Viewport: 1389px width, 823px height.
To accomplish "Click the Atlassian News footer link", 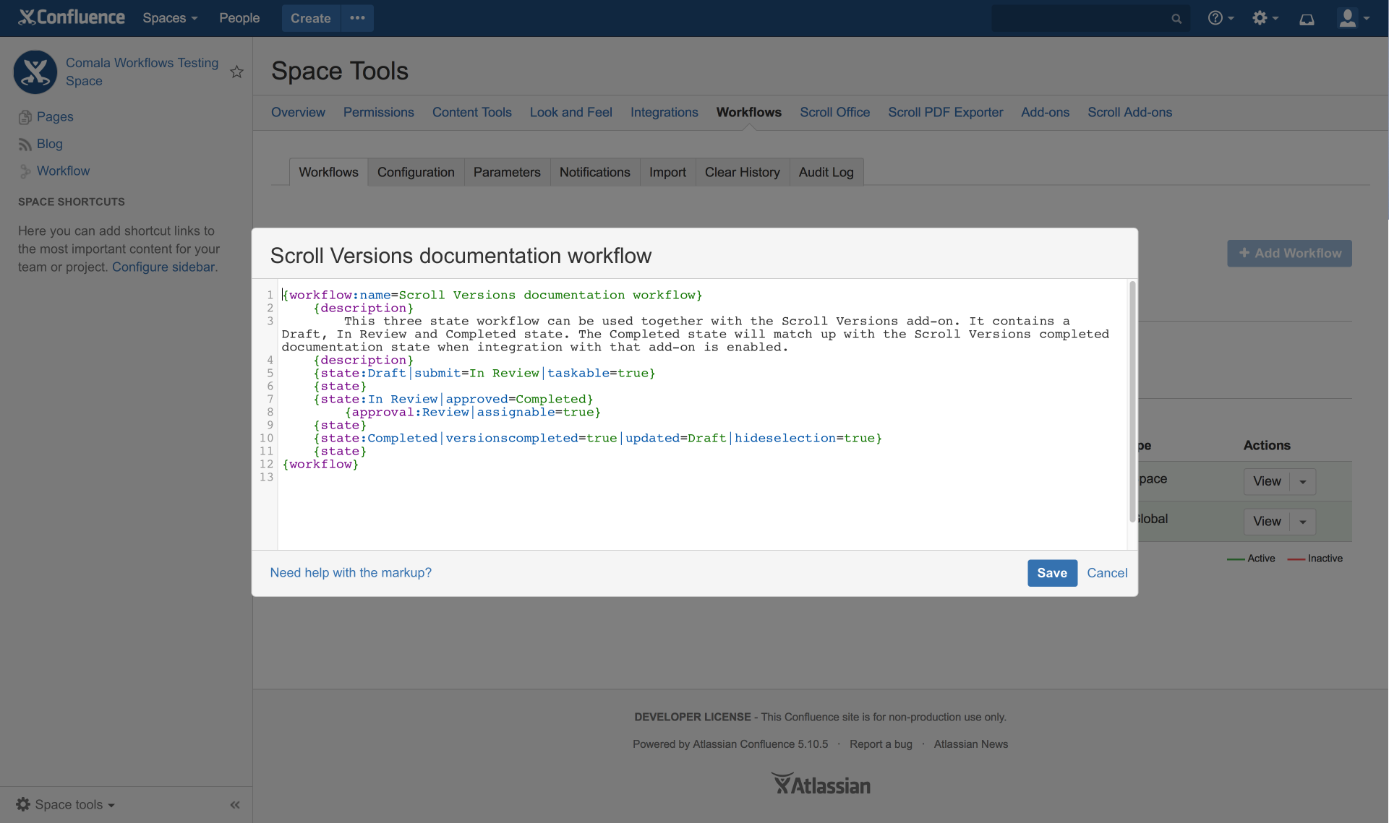I will [x=971, y=744].
